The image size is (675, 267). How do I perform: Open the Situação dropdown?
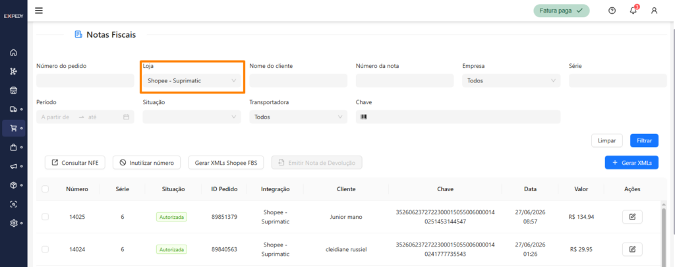(192, 117)
